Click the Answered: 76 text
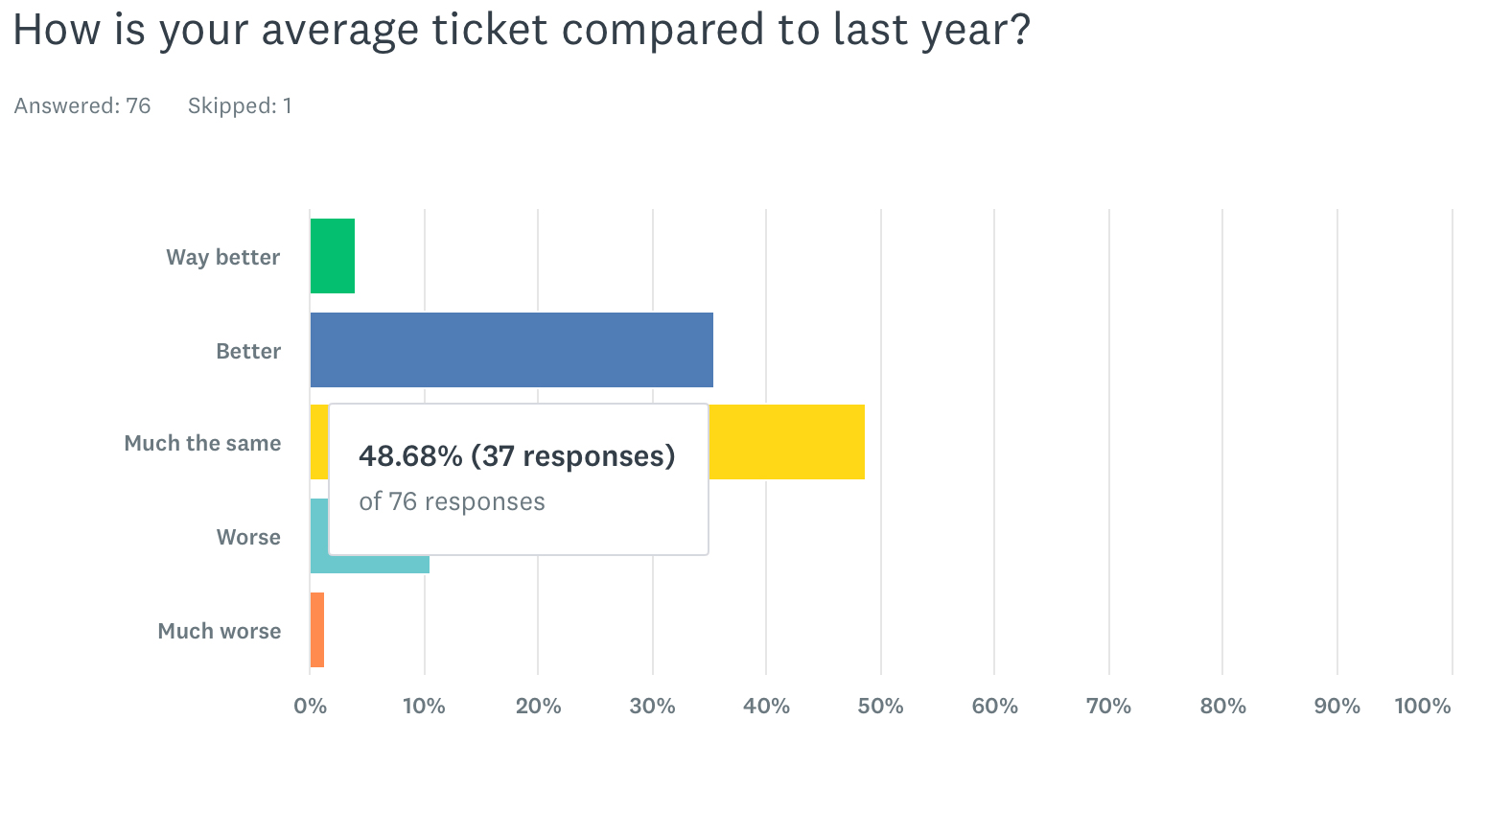The height and width of the screenshot is (813, 1511). pos(82,105)
